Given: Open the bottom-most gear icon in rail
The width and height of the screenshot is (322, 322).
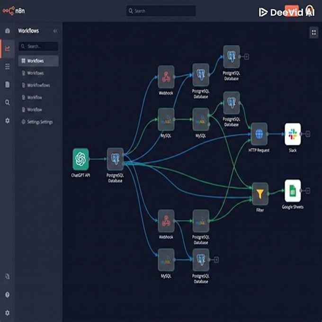Looking at the screenshot, I should coord(8,313).
